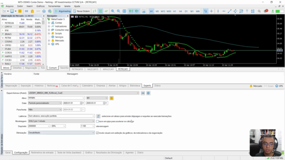
Task: Select the crosshair cursor tool
Action: click(x=211, y=11)
